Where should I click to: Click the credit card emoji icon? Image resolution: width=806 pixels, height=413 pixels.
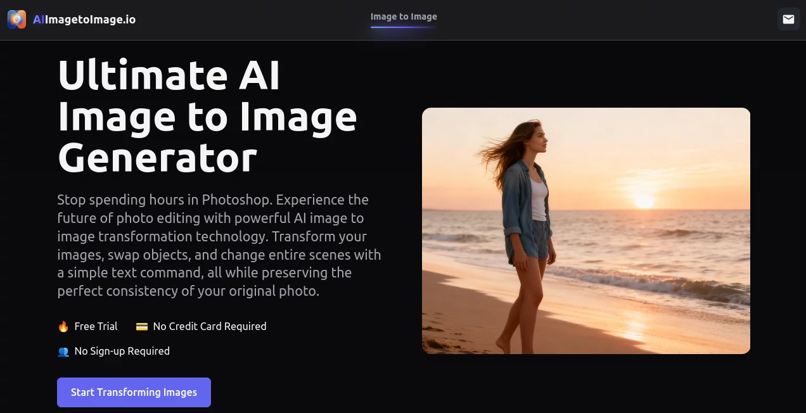point(142,326)
